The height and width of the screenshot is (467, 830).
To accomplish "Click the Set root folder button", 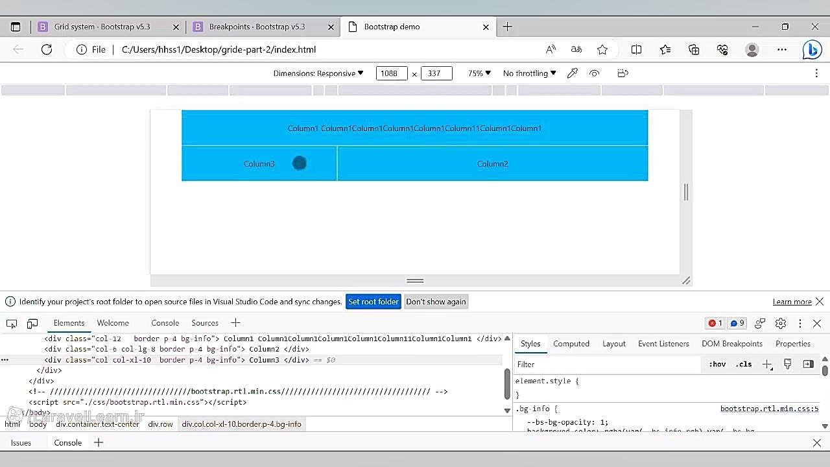I will tap(373, 302).
